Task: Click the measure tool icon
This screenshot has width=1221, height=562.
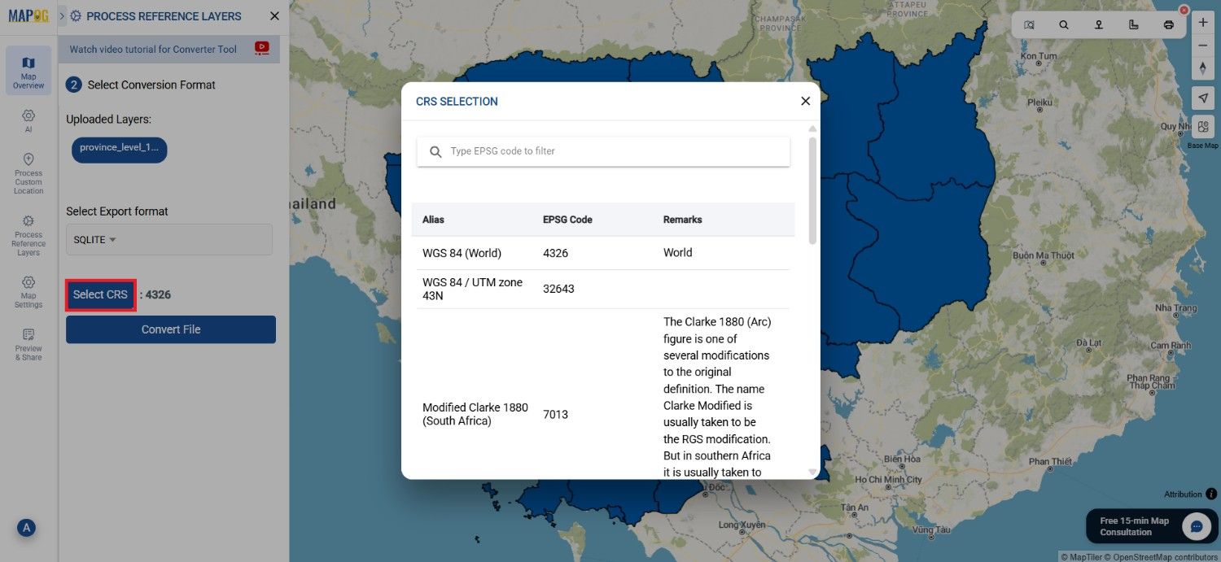Action: 1134,25
